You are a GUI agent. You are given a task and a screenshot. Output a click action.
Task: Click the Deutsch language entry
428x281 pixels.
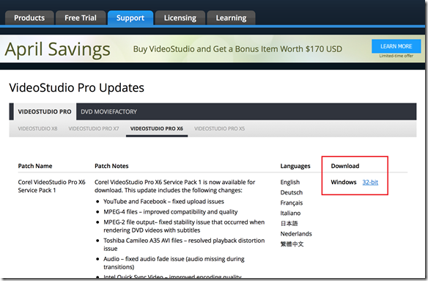[291, 192]
